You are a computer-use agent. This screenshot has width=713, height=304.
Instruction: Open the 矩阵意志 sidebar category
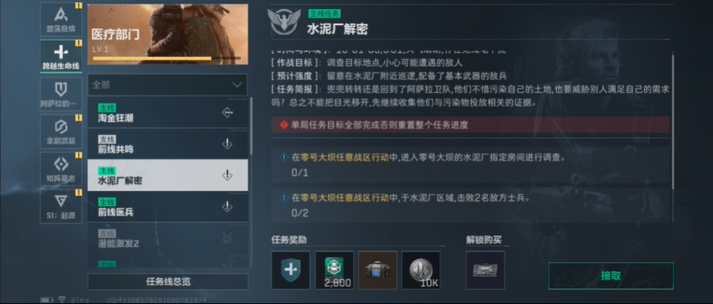pos(61,168)
